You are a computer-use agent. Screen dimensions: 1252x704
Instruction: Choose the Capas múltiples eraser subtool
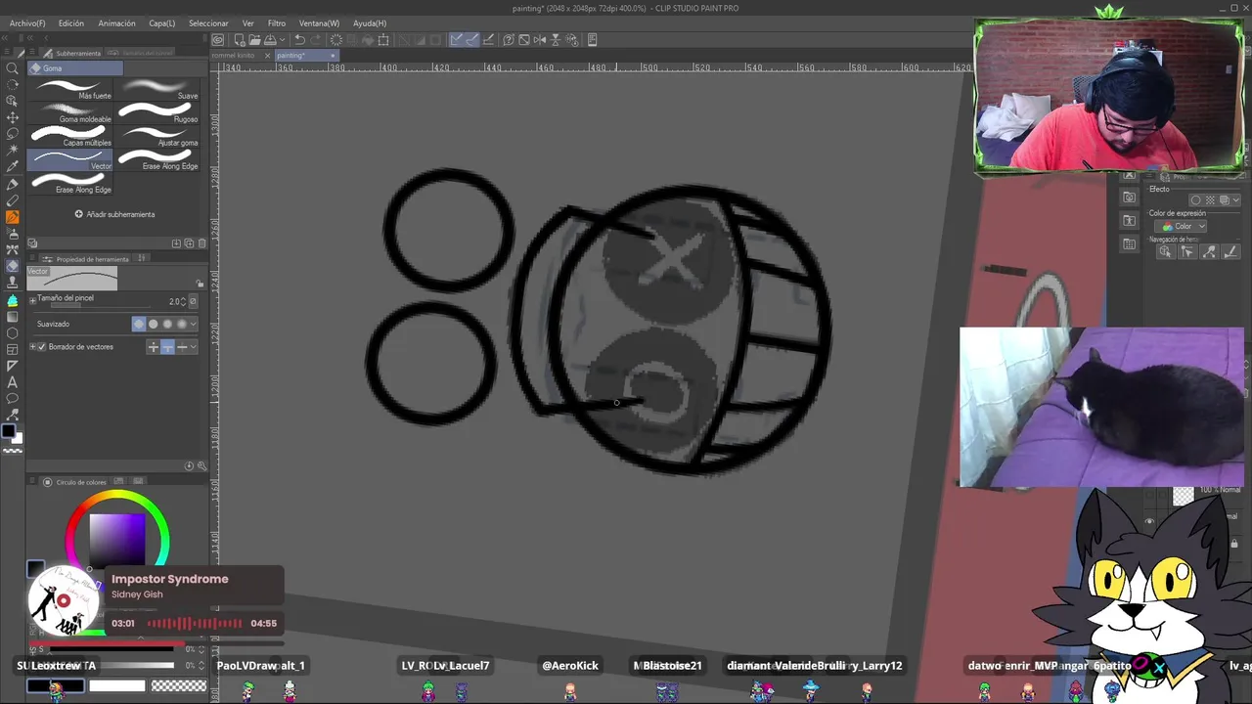(70, 137)
